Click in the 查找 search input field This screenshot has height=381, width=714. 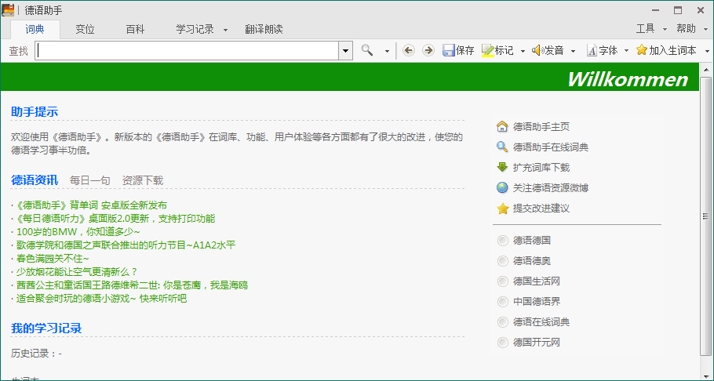coord(187,50)
